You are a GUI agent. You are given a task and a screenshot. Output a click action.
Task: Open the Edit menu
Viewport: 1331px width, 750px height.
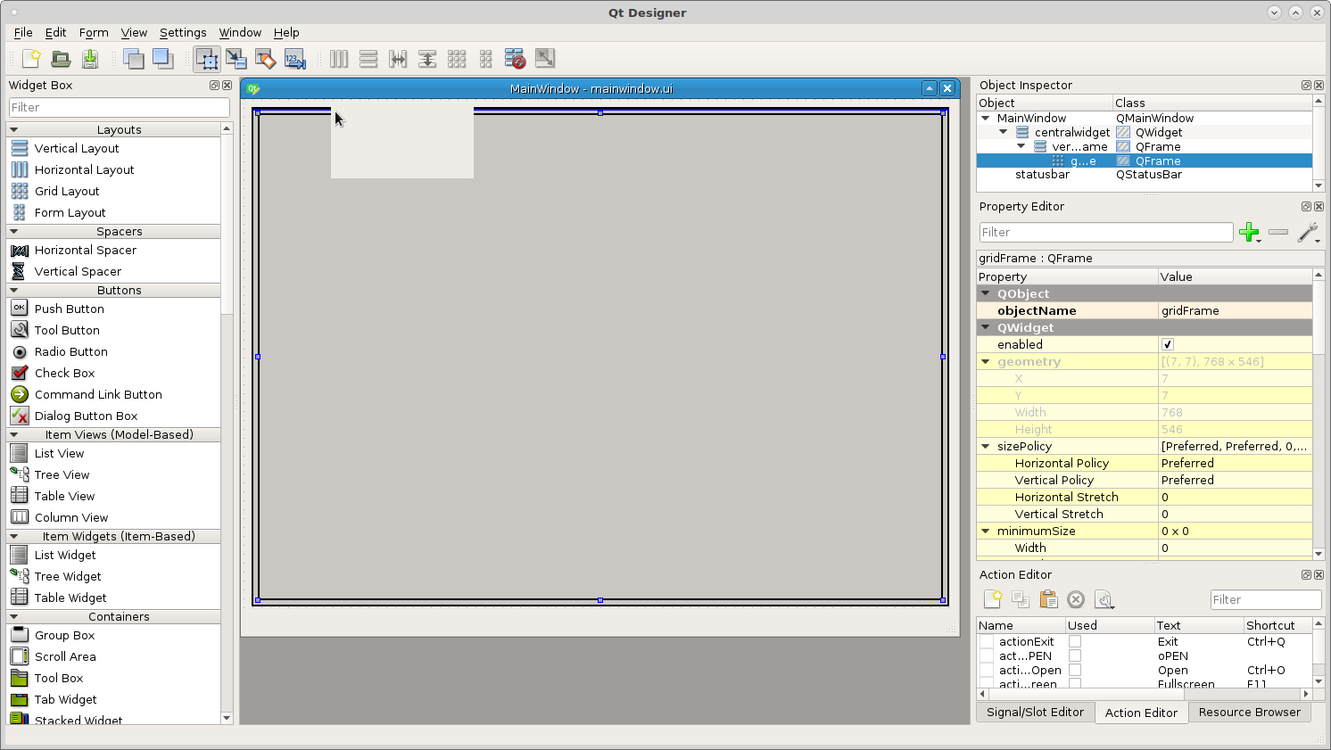55,32
